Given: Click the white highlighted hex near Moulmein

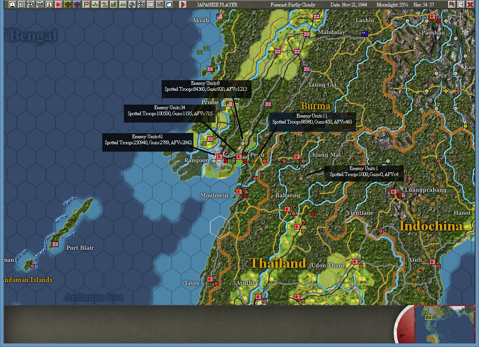Looking at the screenshot, I should 220,227.
